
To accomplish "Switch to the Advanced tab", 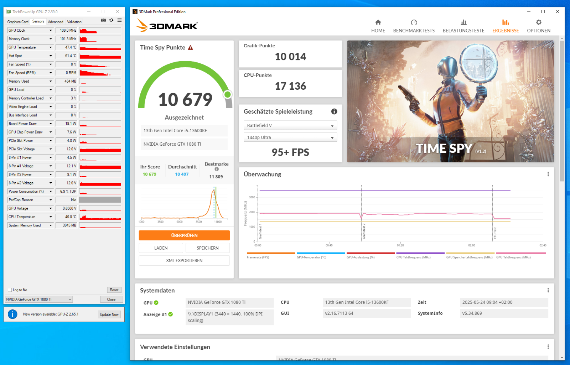I will click(x=56, y=22).
